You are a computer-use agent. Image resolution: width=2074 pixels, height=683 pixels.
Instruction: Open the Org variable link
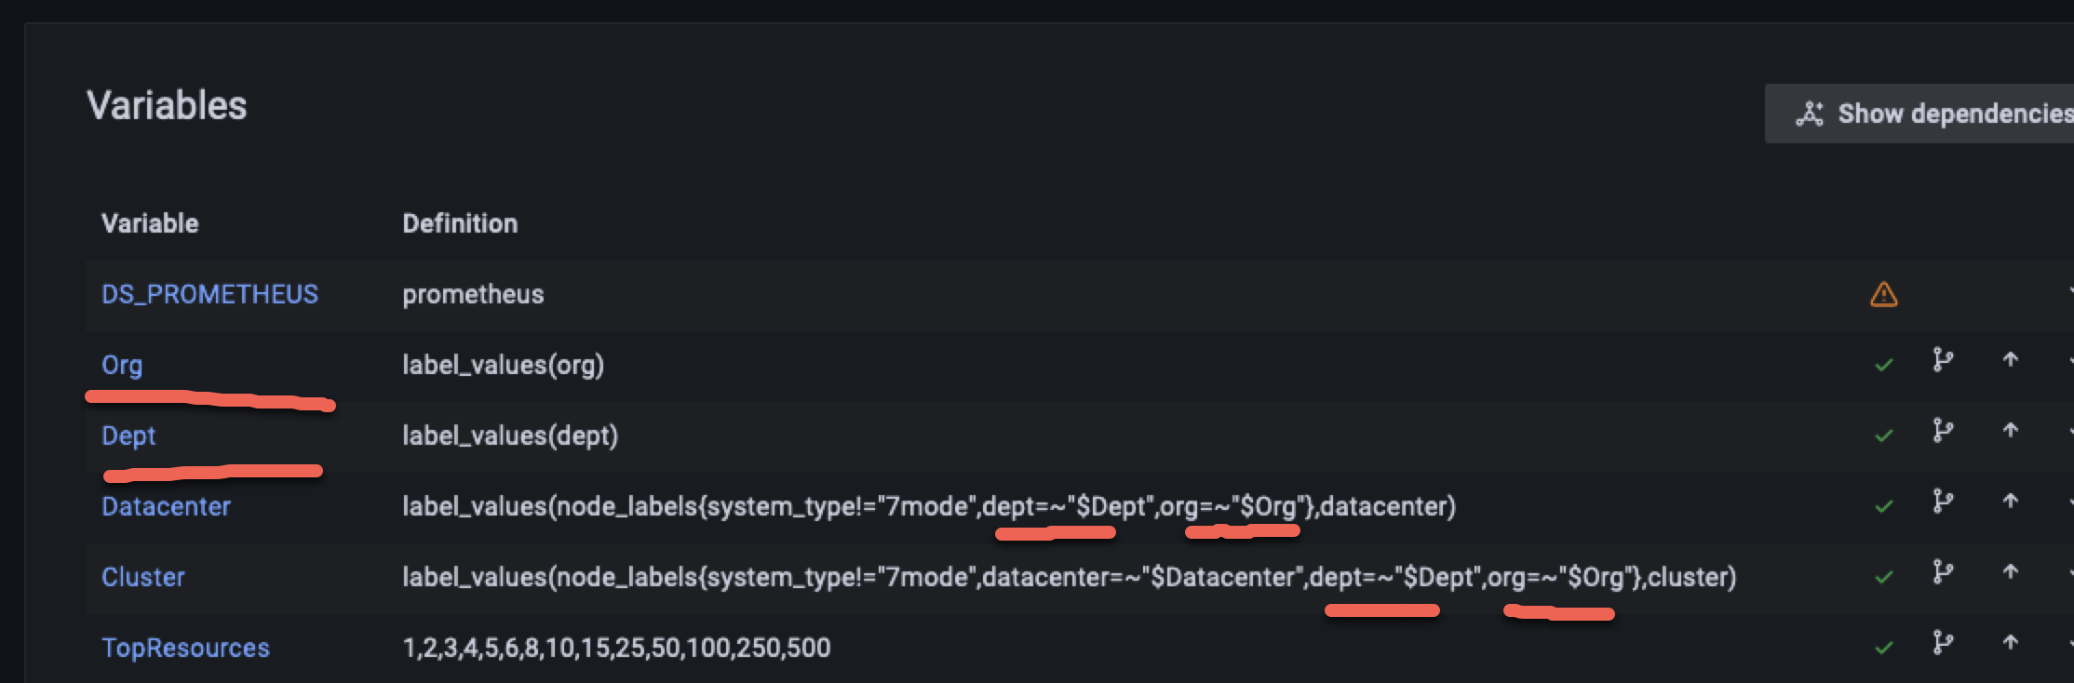tap(122, 366)
